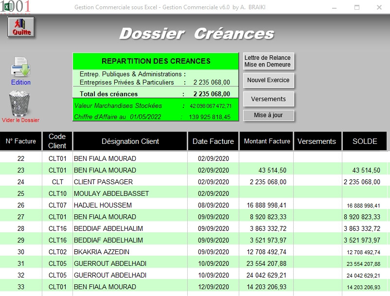Click the Montant Facture column header
This screenshot has height=296, width=390.
coord(267,141)
